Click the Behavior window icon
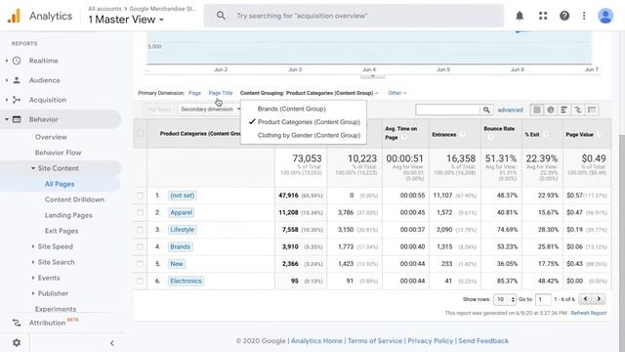625x352 pixels. pyautogui.click(x=17, y=119)
